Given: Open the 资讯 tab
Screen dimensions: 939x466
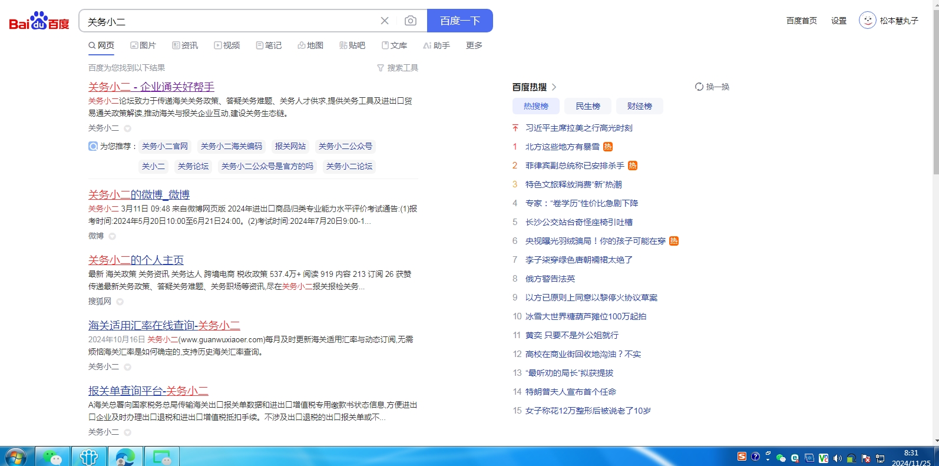Looking at the screenshot, I should (185, 45).
